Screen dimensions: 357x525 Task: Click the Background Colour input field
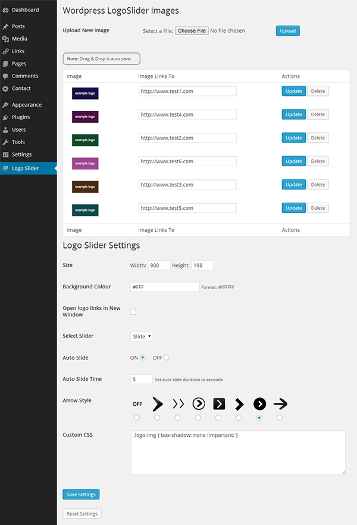point(165,287)
